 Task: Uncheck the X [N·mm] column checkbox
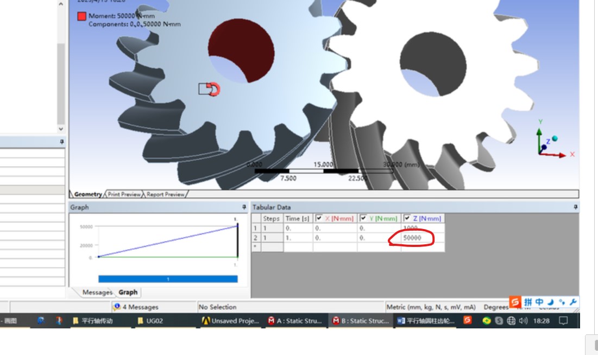318,218
